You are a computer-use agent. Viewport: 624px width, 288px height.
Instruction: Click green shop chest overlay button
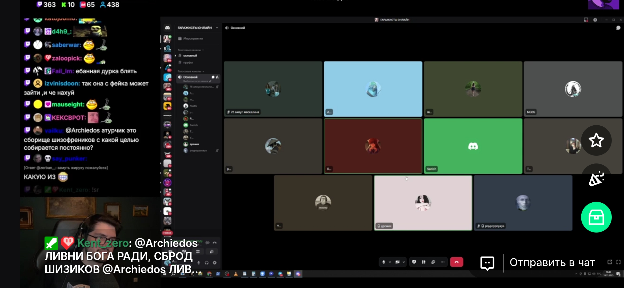point(596,217)
